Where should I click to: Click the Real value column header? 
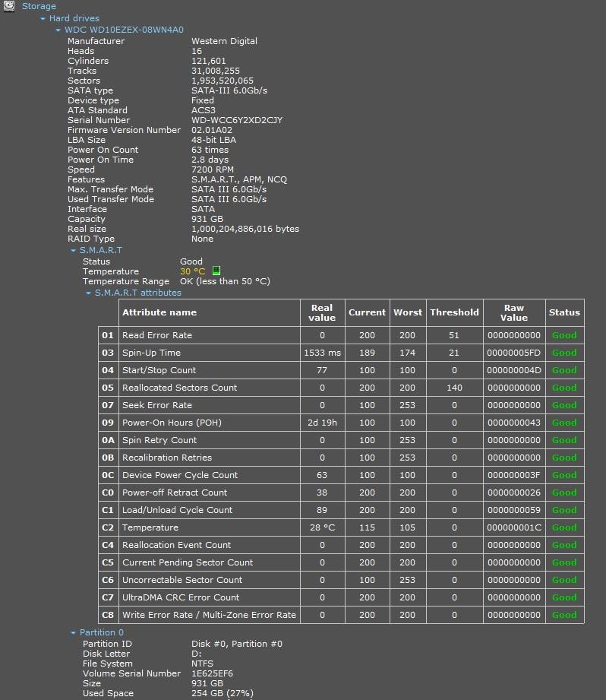322,312
